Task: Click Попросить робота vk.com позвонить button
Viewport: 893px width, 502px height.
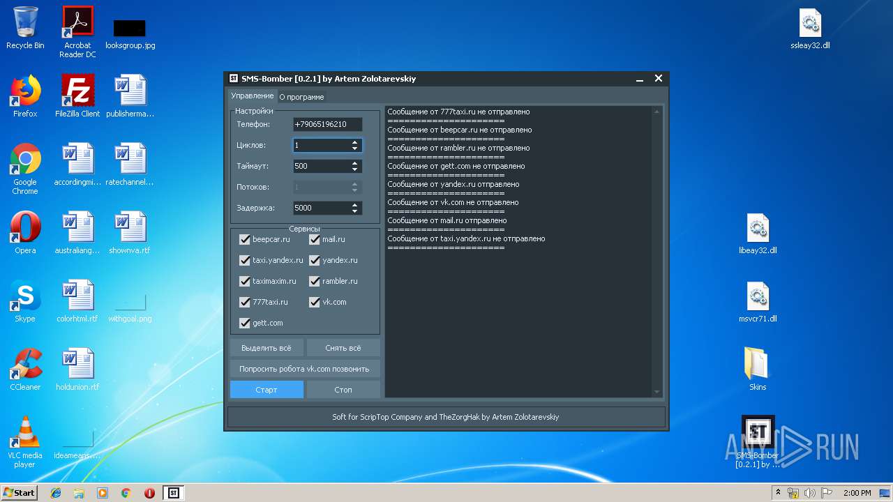Action: tap(305, 369)
